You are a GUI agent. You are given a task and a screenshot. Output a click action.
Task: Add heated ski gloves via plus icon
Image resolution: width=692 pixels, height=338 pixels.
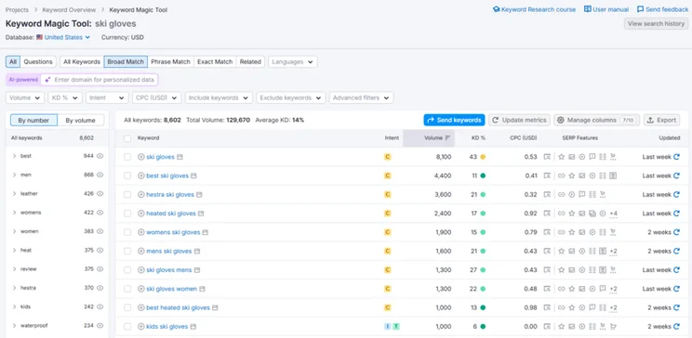(x=141, y=214)
